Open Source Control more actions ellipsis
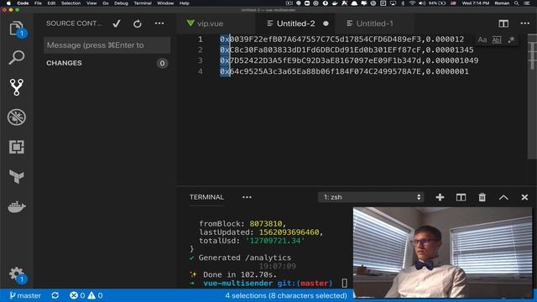 coord(159,23)
